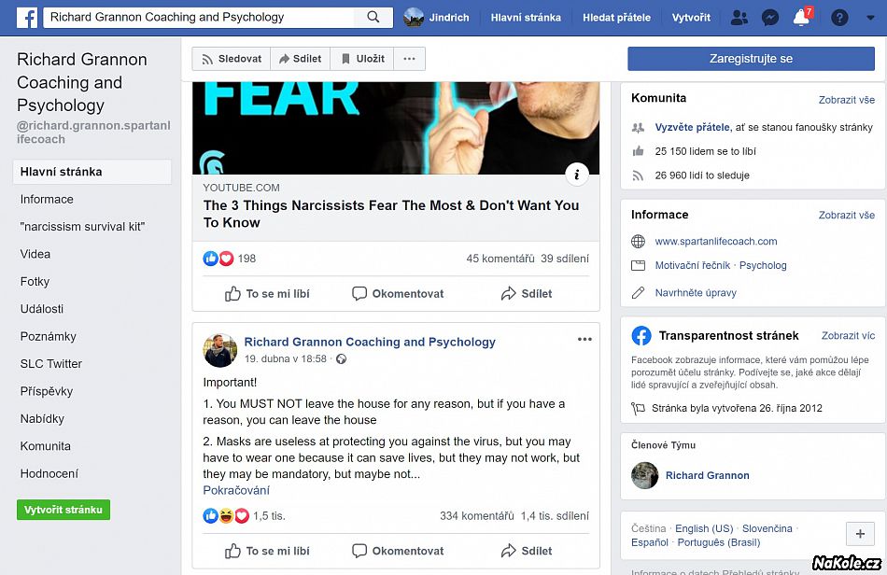Open options menu for the April 19 post

[x=584, y=339]
